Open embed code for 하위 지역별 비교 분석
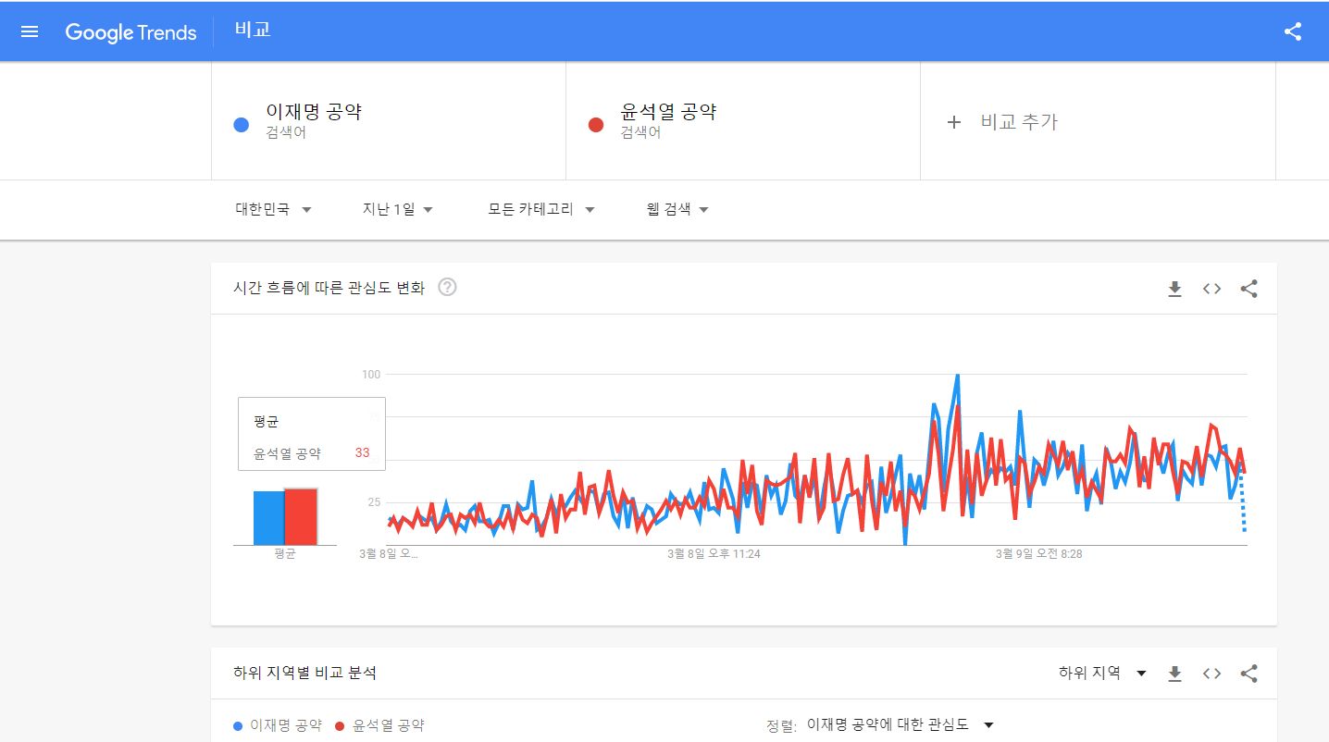The image size is (1329, 742). tap(1211, 674)
